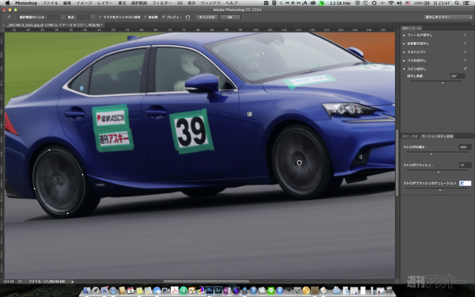
Task: Open the ヘルプ menu
Action: (x=232, y=3)
